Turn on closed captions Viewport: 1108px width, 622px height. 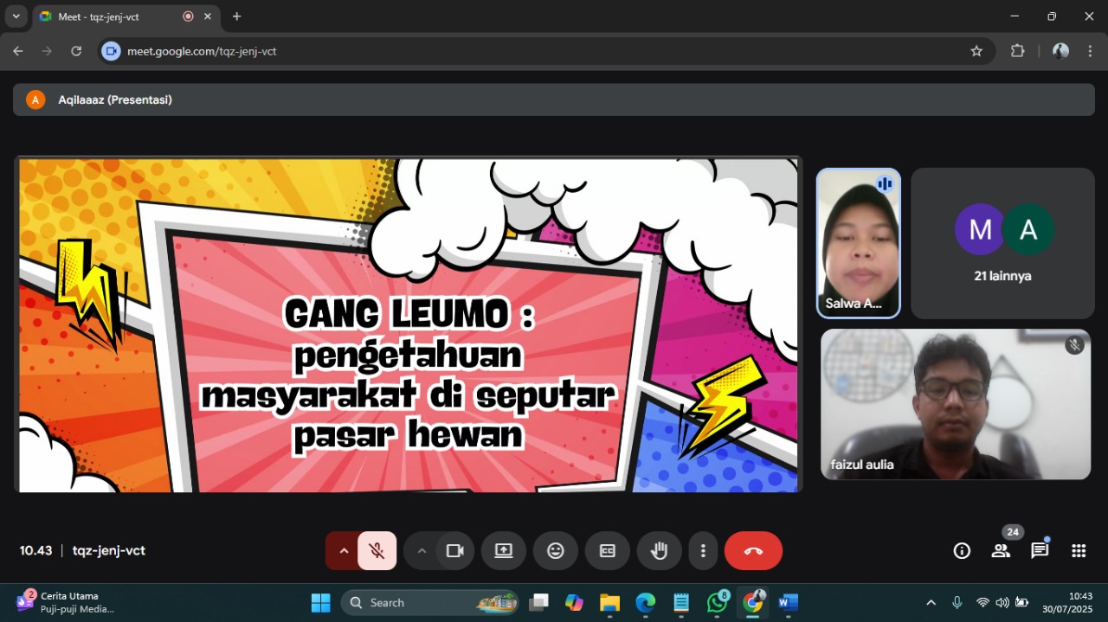click(608, 551)
